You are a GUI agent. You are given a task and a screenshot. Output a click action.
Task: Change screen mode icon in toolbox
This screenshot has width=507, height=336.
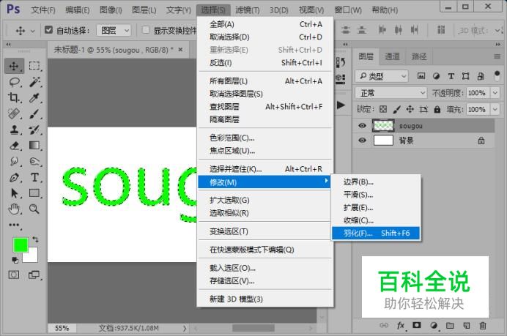tap(34, 275)
